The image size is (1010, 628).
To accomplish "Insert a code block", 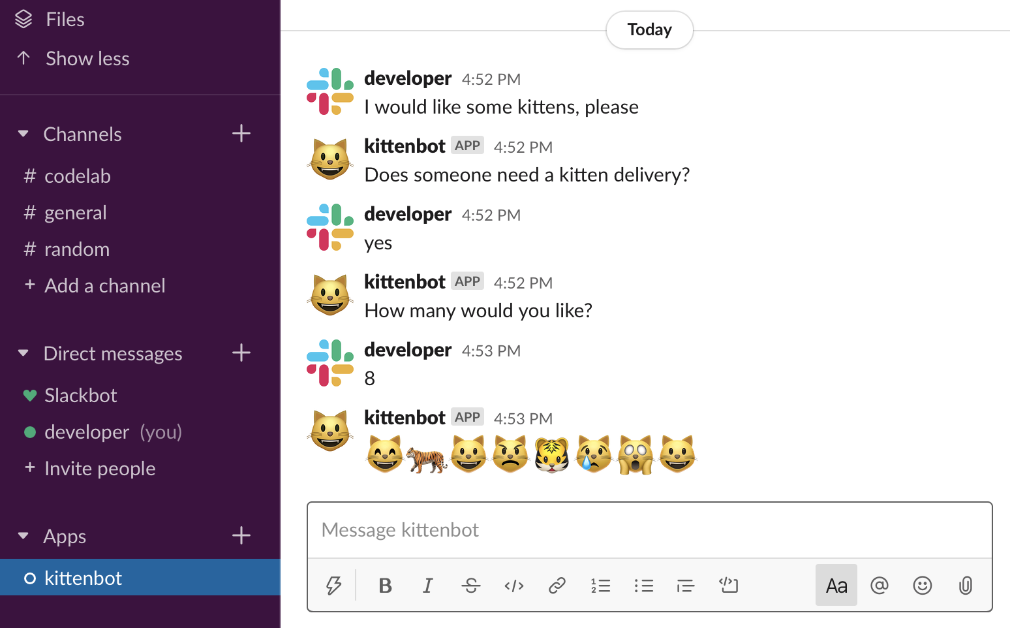I will click(728, 586).
